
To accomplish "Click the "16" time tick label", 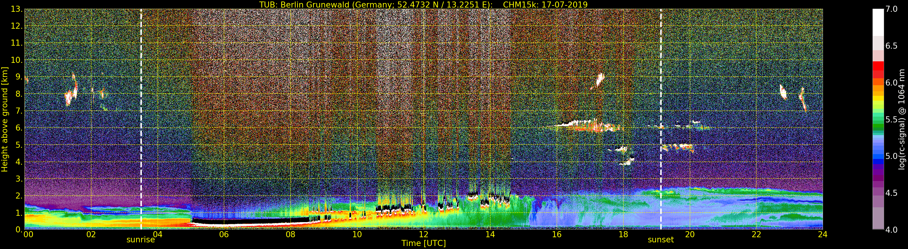I will coord(557,234).
